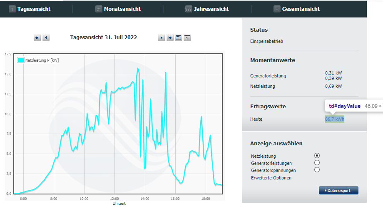Image resolution: width=383 pixels, height=209 pixels.
Task: Click the highlighted 86,7 kWh day value
Action: pyautogui.click(x=335, y=119)
